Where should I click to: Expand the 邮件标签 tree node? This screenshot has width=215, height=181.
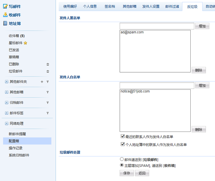coord(6,113)
